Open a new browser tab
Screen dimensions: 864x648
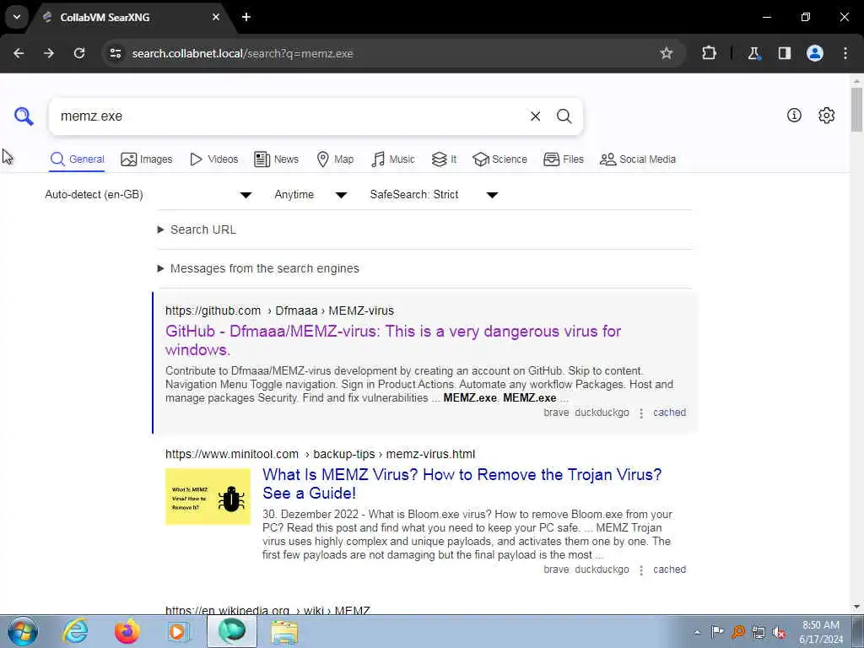(246, 17)
